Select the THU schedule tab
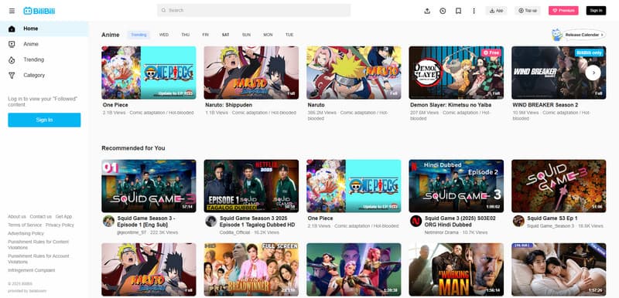619x298 pixels. [186, 35]
